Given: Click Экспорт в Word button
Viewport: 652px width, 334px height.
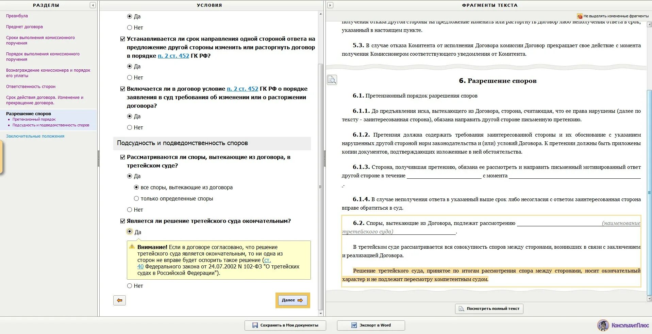Looking at the screenshot, I should click(x=371, y=326).
